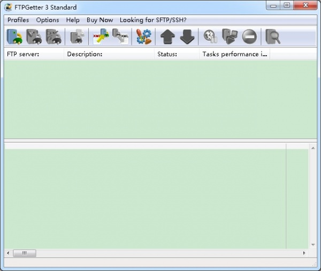This screenshot has height=271, width=321.
Task: Open program settings via the gears icon
Action: click(x=143, y=36)
